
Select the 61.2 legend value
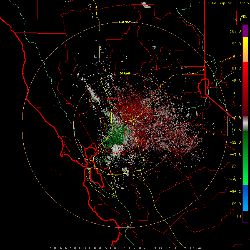tap(236, 68)
